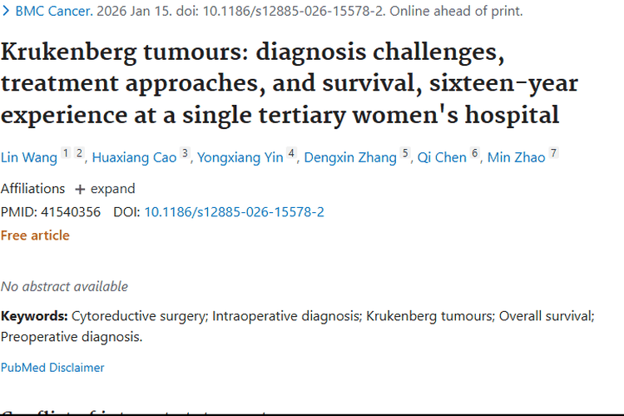624x416 pixels.
Task: Open author Dengxin Zhang's link
Action: click(350, 157)
